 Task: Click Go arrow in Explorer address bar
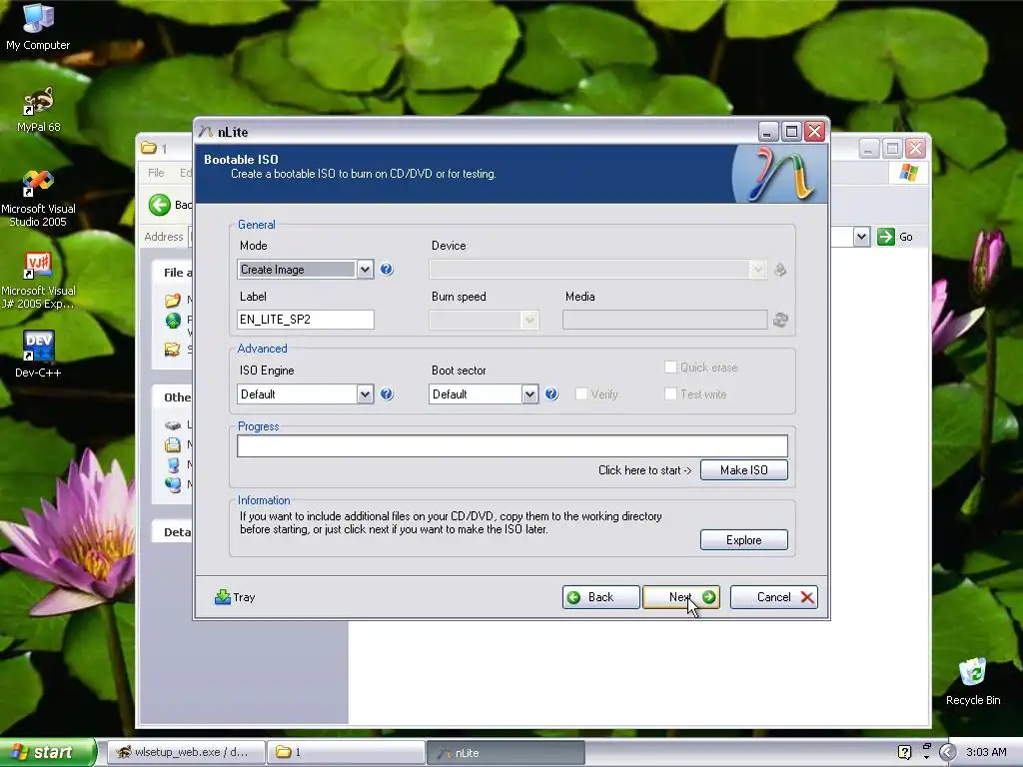[885, 237]
